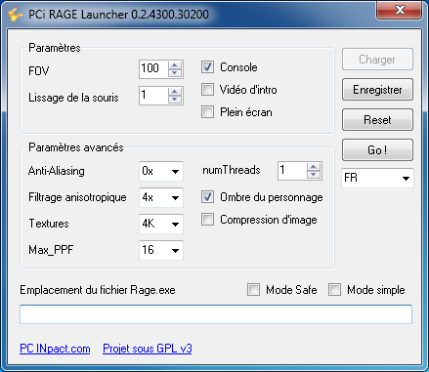The image size is (429, 372).
Task: Click the Charger button
Action: (x=377, y=60)
